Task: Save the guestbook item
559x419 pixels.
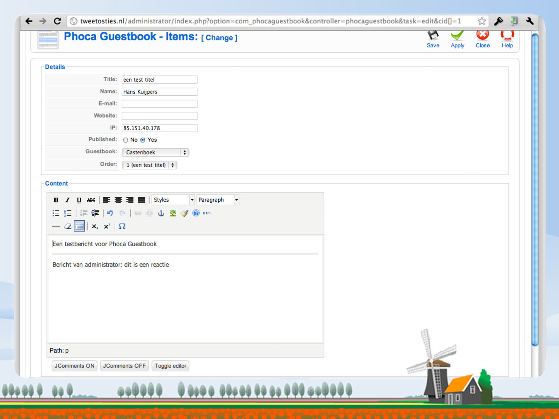Action: (x=433, y=39)
